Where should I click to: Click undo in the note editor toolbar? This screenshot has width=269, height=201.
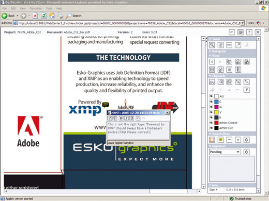pyautogui.click(x=138, y=118)
